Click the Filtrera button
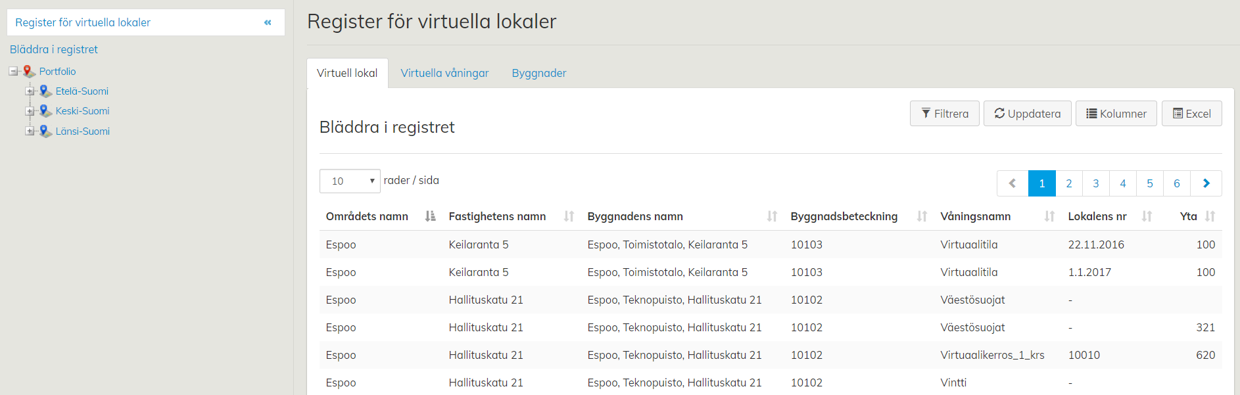The width and height of the screenshot is (1240, 395). (x=944, y=114)
